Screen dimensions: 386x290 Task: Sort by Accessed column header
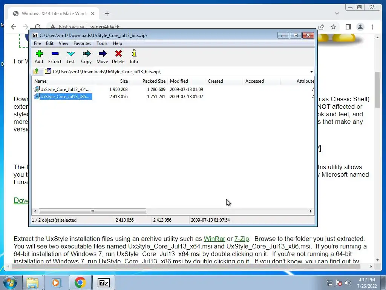coord(262,81)
